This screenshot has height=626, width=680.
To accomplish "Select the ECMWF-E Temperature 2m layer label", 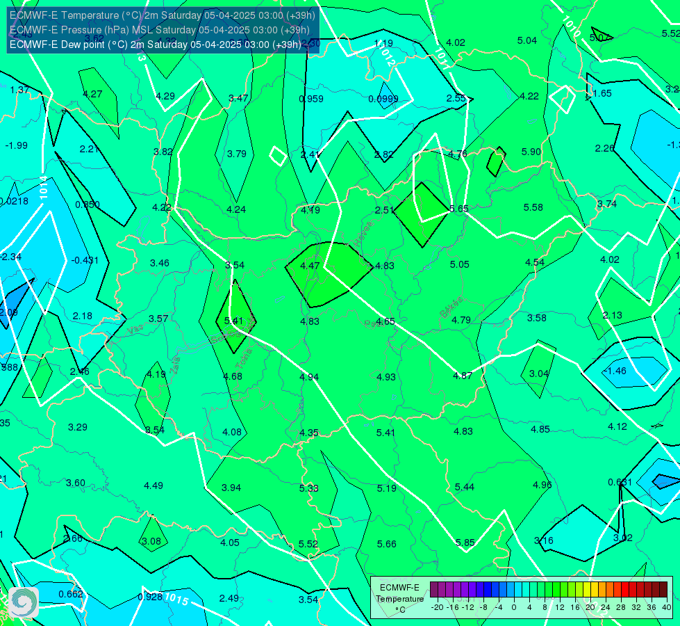I will 163,15.
